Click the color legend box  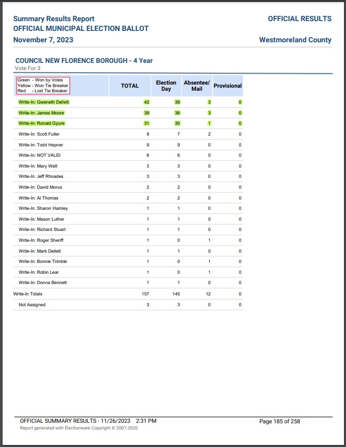[43, 86]
